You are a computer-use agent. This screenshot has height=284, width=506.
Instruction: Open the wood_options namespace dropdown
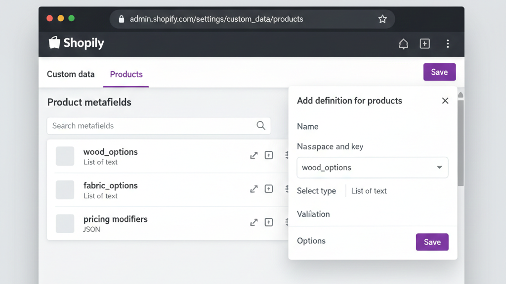[373, 168]
